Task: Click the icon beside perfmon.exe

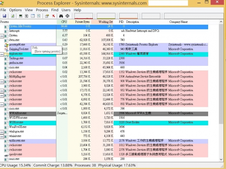Action: click(x=6, y=63)
